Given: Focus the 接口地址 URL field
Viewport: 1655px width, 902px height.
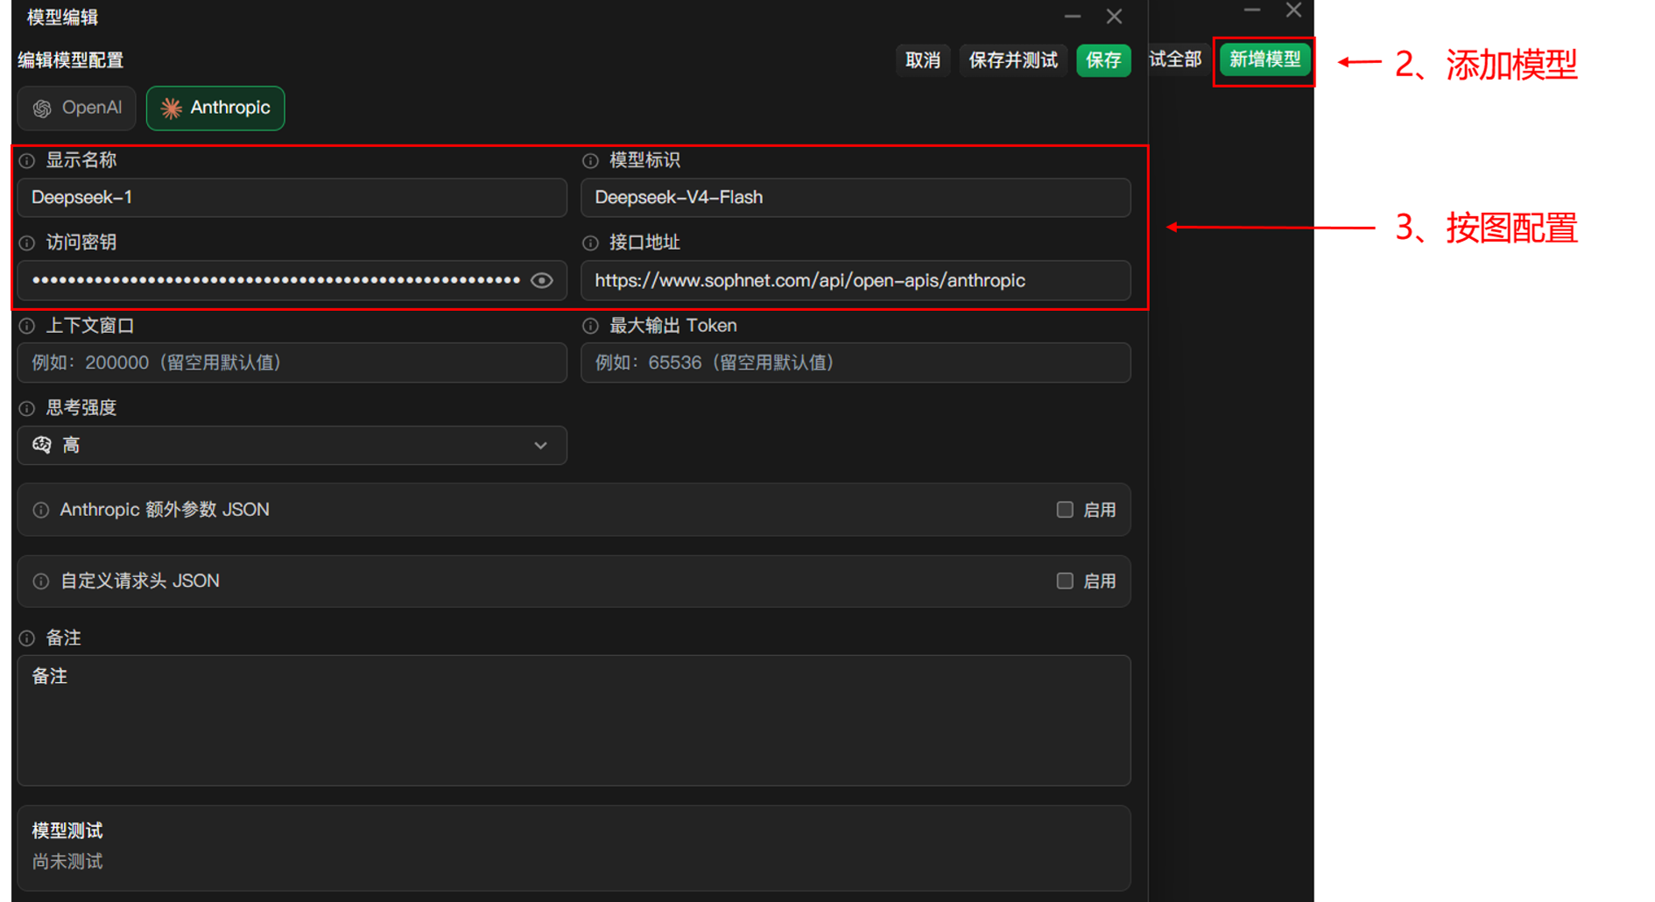Looking at the screenshot, I should [856, 280].
